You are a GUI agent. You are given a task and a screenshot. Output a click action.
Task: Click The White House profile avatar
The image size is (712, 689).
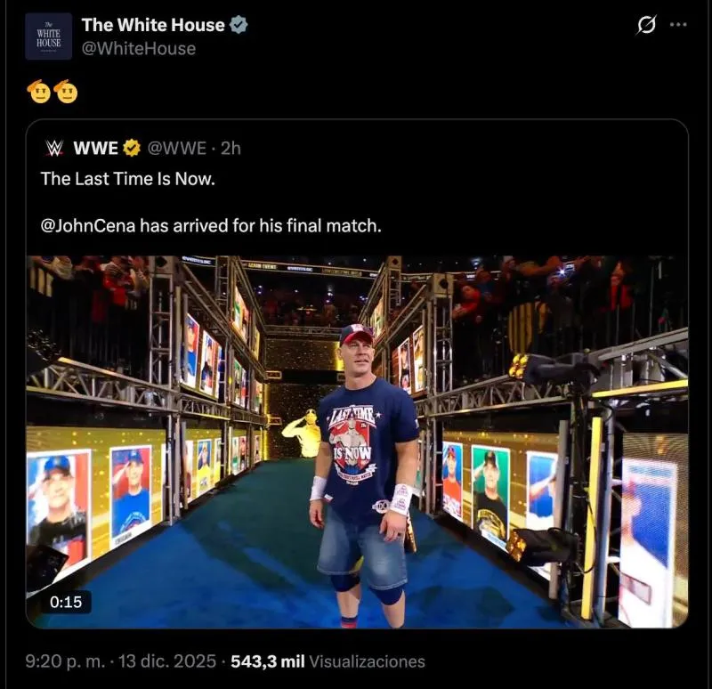coord(48,36)
